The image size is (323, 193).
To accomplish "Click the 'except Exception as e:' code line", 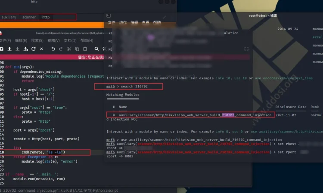I will [36, 157].
